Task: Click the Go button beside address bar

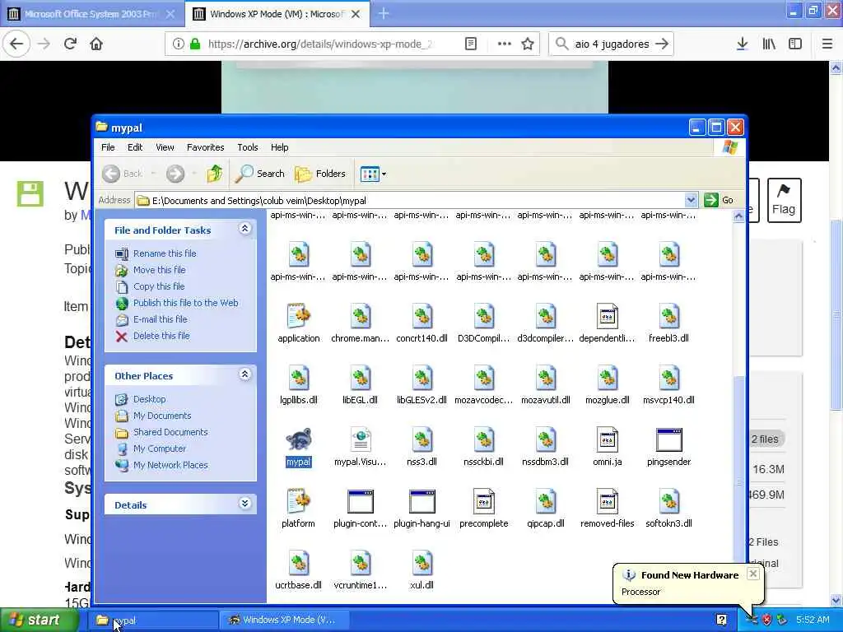Action: click(719, 200)
